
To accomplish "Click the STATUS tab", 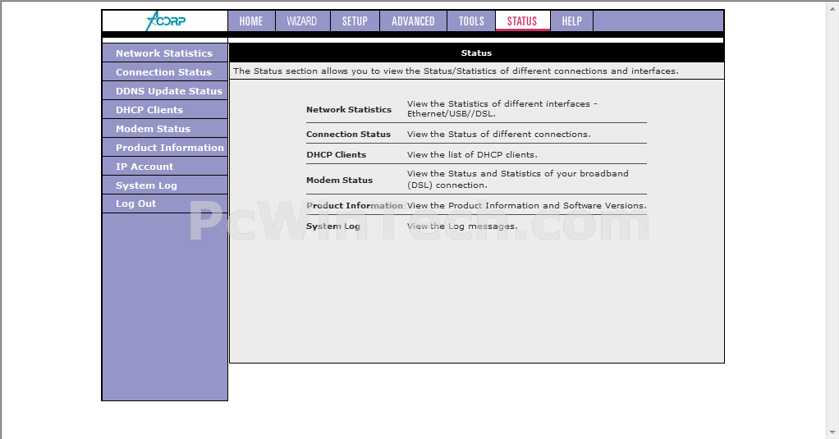I will click(x=522, y=21).
